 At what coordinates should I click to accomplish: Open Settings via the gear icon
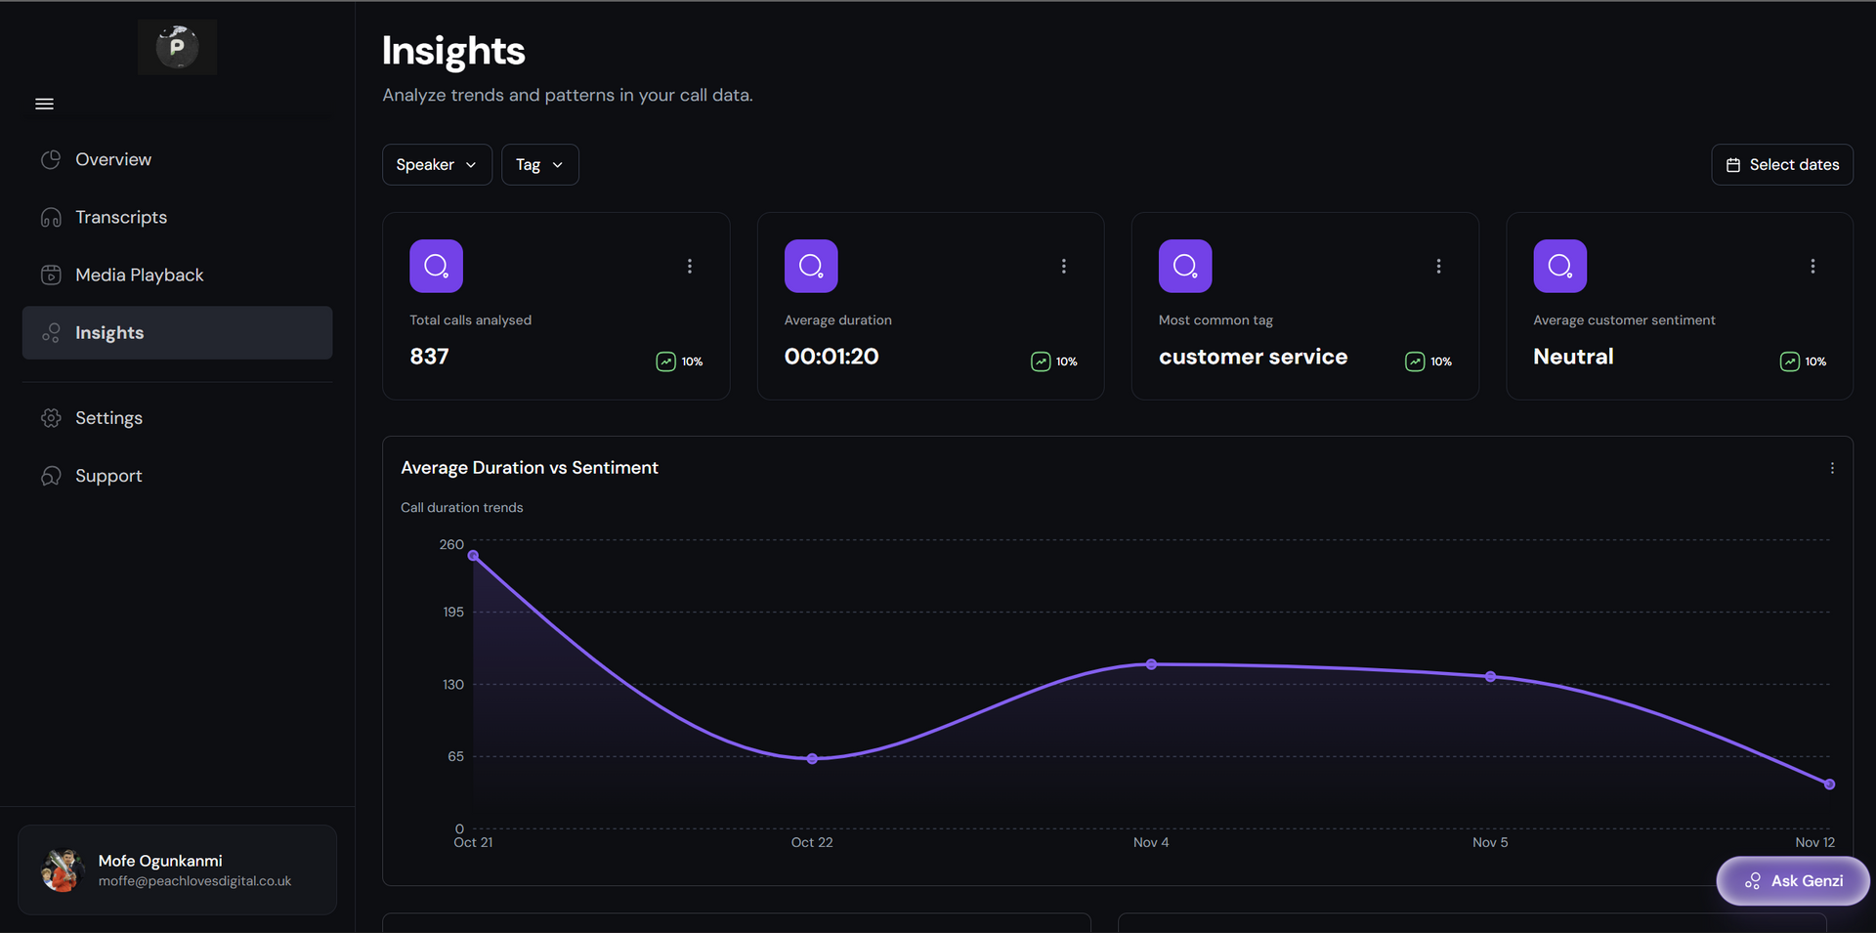pos(51,417)
